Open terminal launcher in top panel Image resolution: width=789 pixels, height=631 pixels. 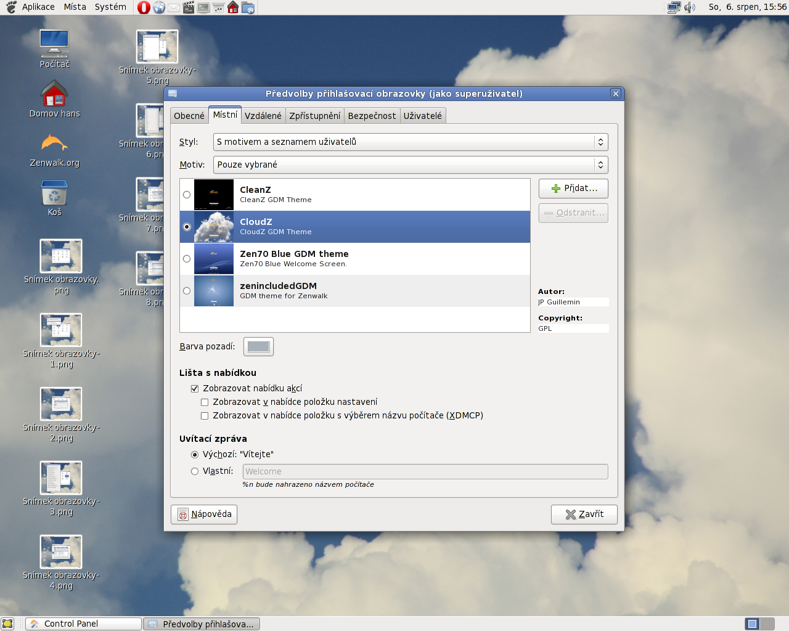coord(203,7)
